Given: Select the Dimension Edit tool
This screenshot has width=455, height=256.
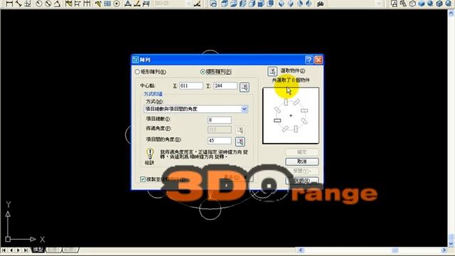Looking at the screenshot, I should pyautogui.click(x=128, y=4).
